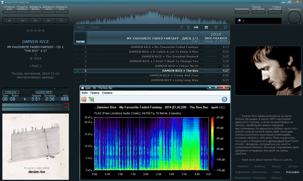Stop playback with the stop button

[9, 21]
